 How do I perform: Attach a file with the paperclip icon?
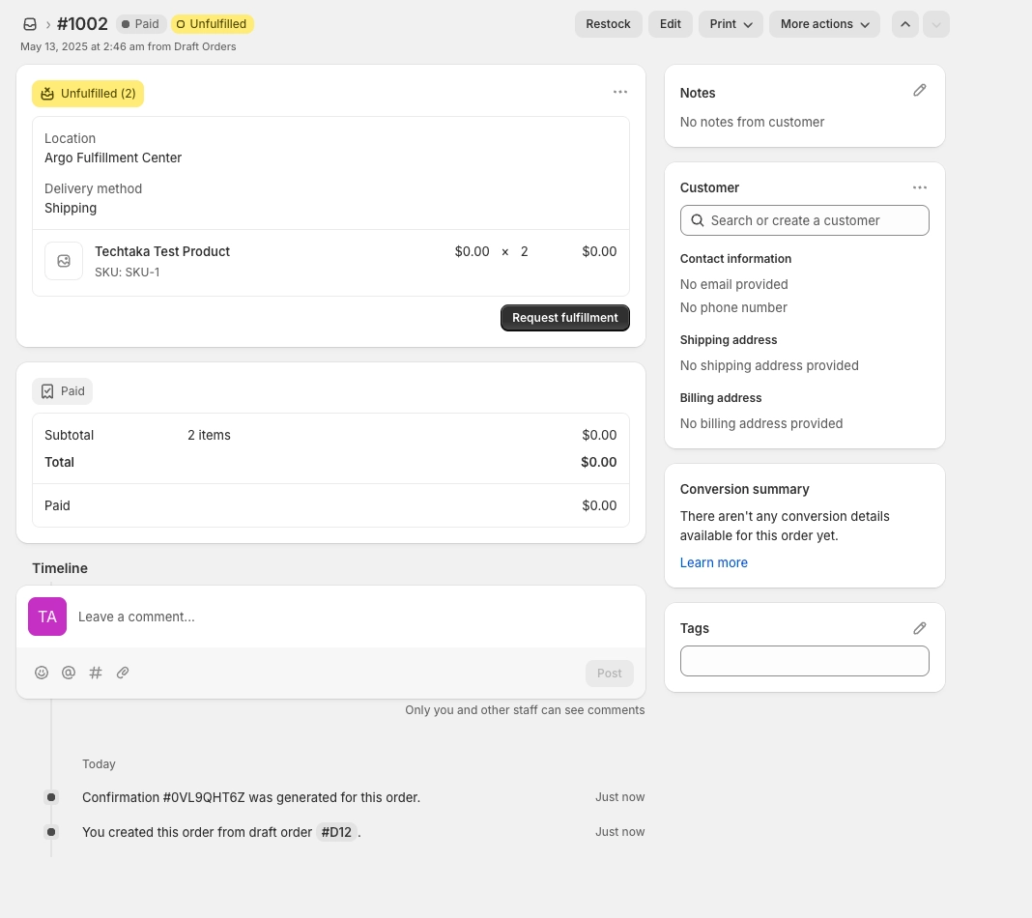[x=123, y=673]
